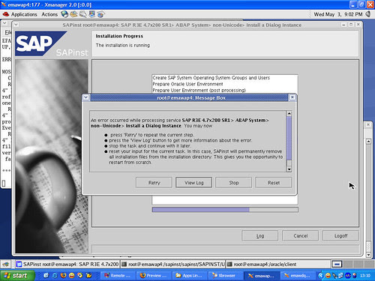
Task: Open Preview Firefox taskbar button
Action: (x=153, y=276)
